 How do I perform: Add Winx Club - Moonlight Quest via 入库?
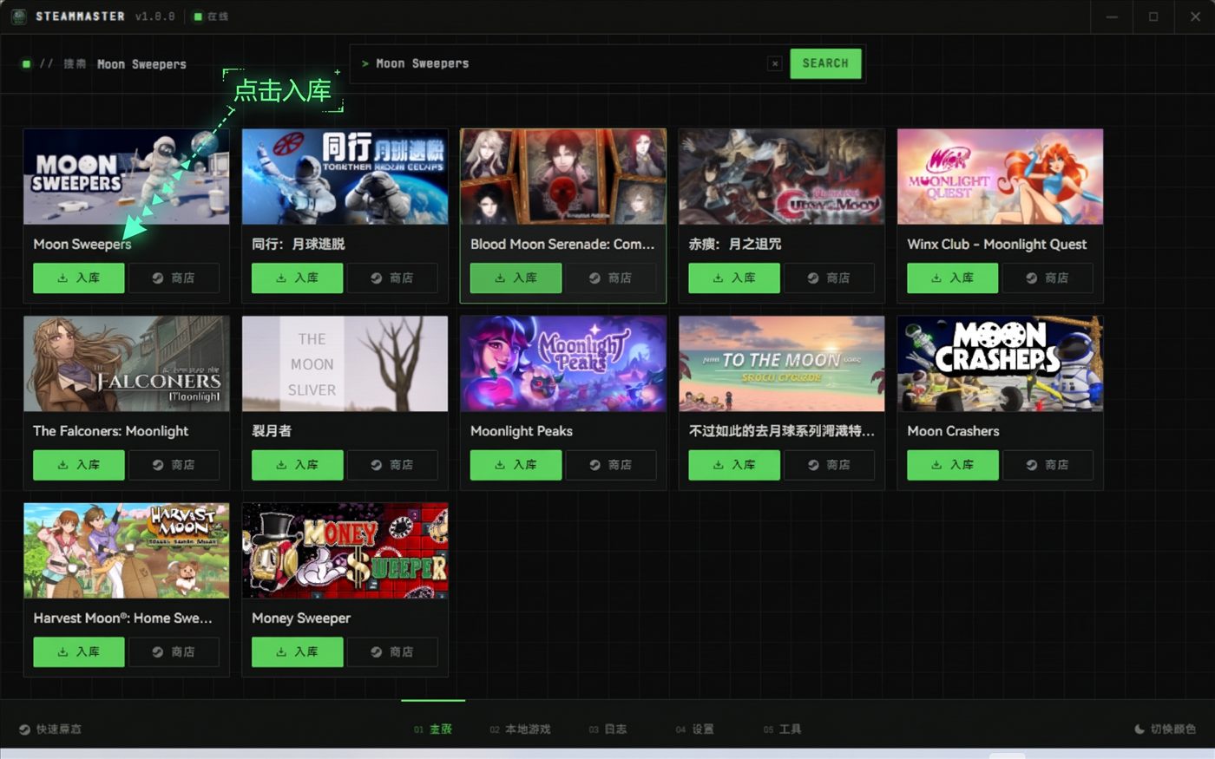[953, 278]
